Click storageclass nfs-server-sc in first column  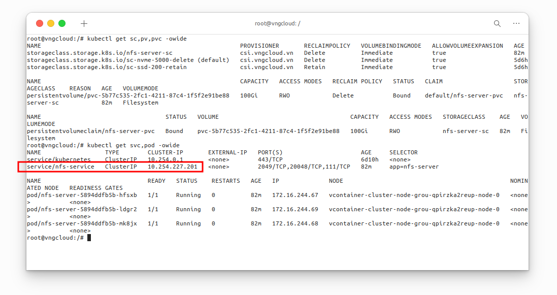[100, 53]
